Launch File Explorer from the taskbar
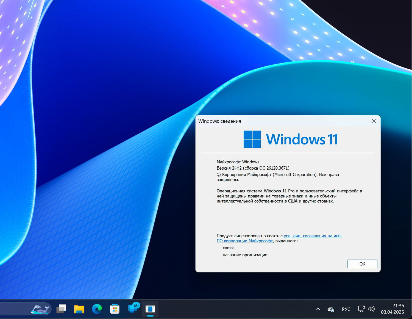This screenshot has height=319, width=412. (x=79, y=309)
